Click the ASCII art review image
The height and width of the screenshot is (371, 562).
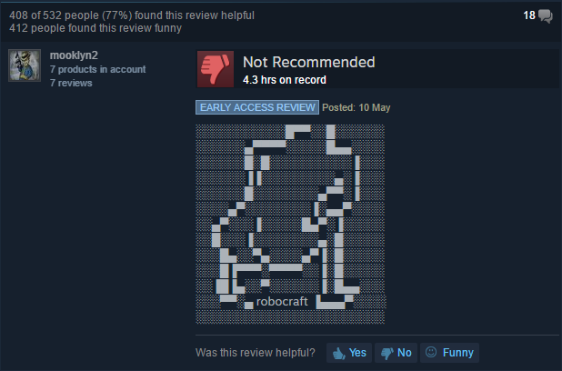pyautogui.click(x=290, y=224)
